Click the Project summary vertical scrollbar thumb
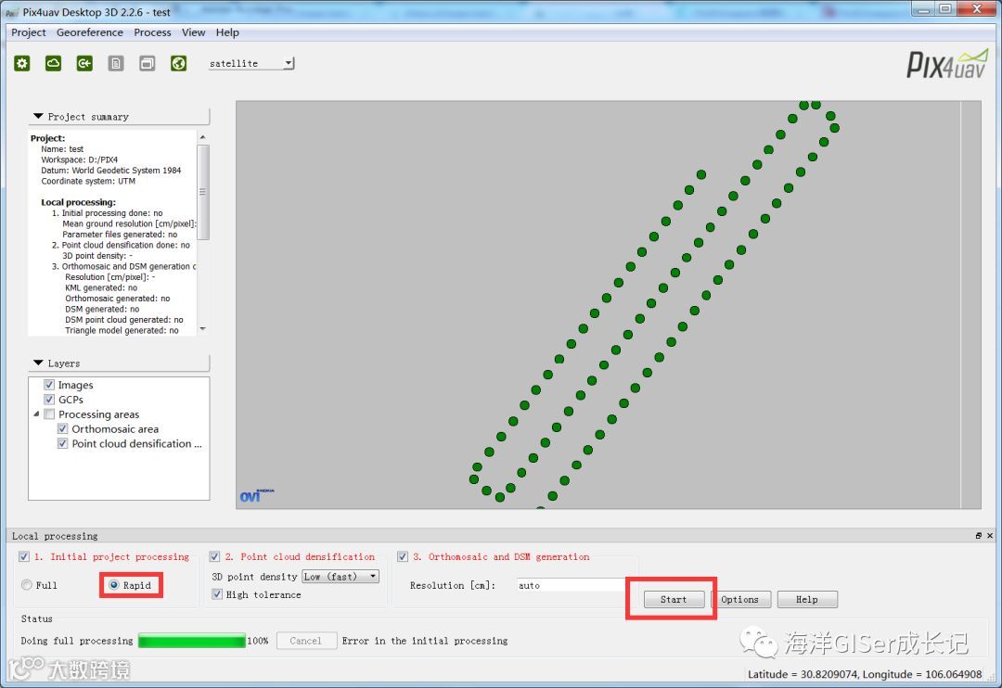 [203, 192]
